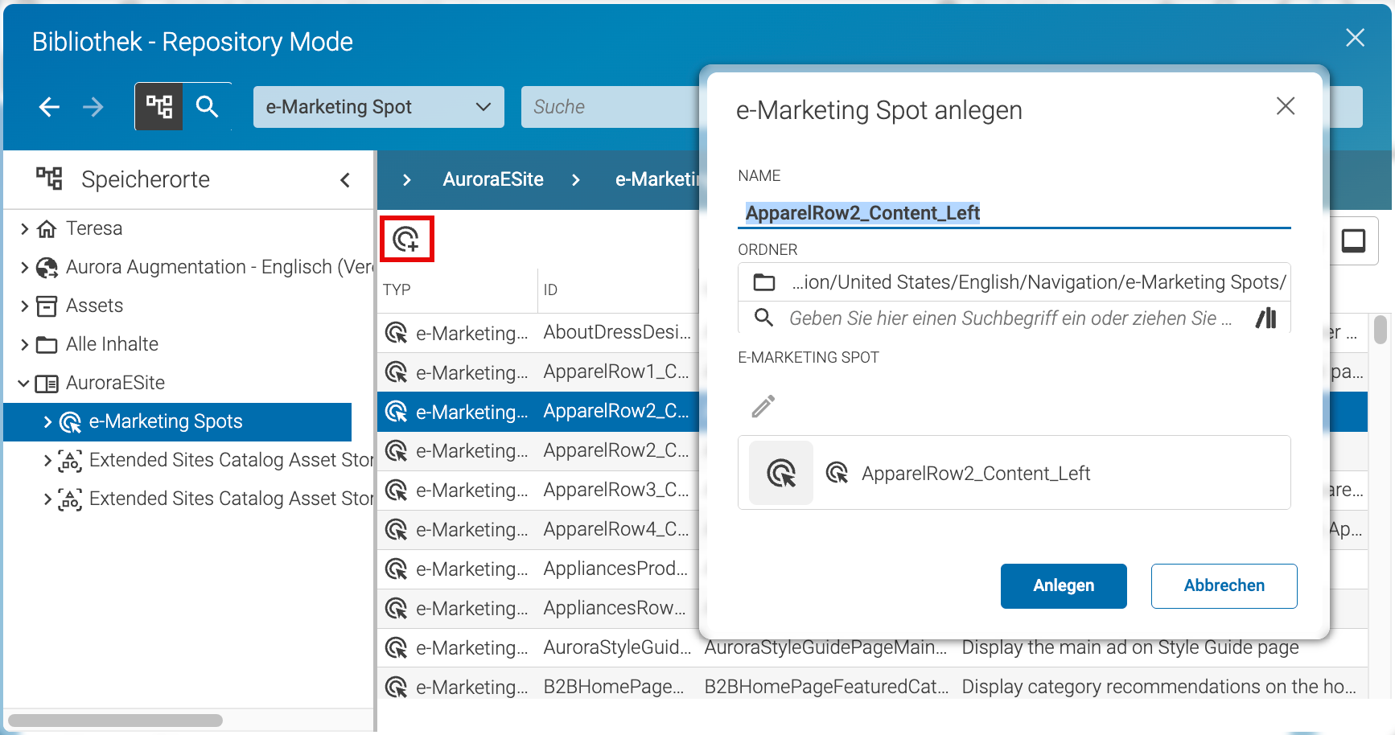Screen dimensions: 1395x735
Task: Click the ApparelRow3_C... row spot icon
Action: pyautogui.click(x=396, y=491)
